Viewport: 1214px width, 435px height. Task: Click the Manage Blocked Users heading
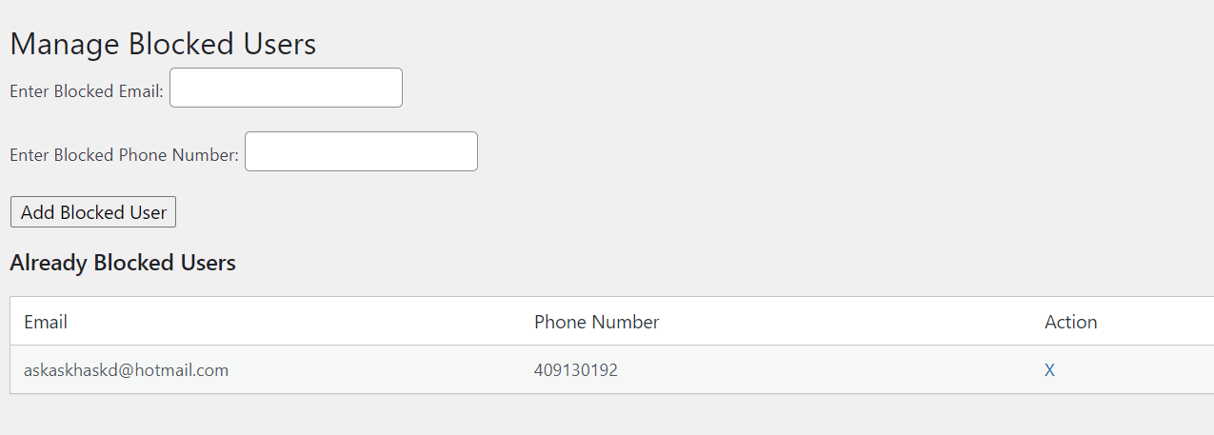163,44
